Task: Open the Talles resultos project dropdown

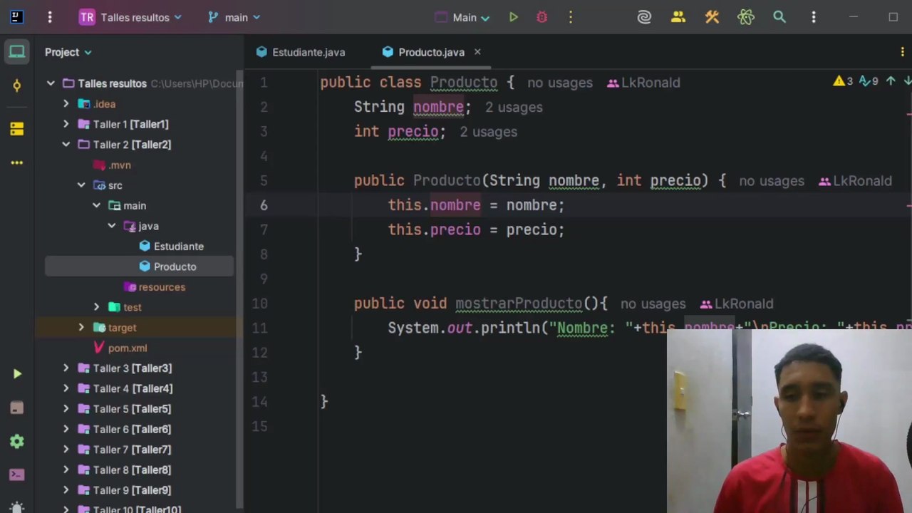Action: [130, 17]
